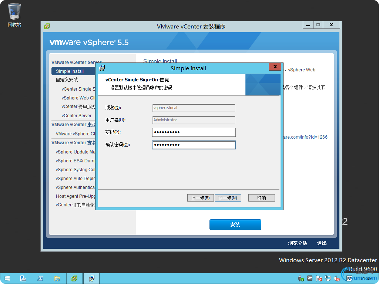The width and height of the screenshot is (379, 284).
Task: Click the Safely Remove Hardware tray icon
Action: coord(301,279)
